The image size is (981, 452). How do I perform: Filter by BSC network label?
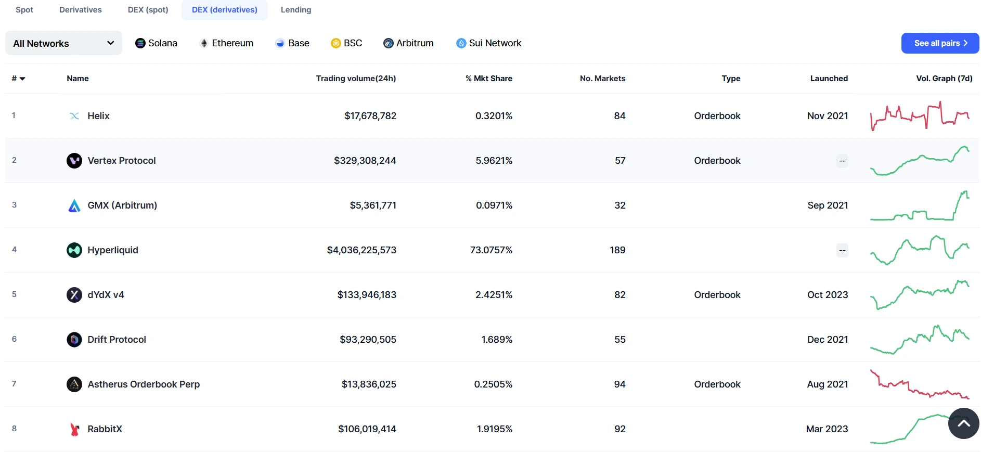click(353, 43)
